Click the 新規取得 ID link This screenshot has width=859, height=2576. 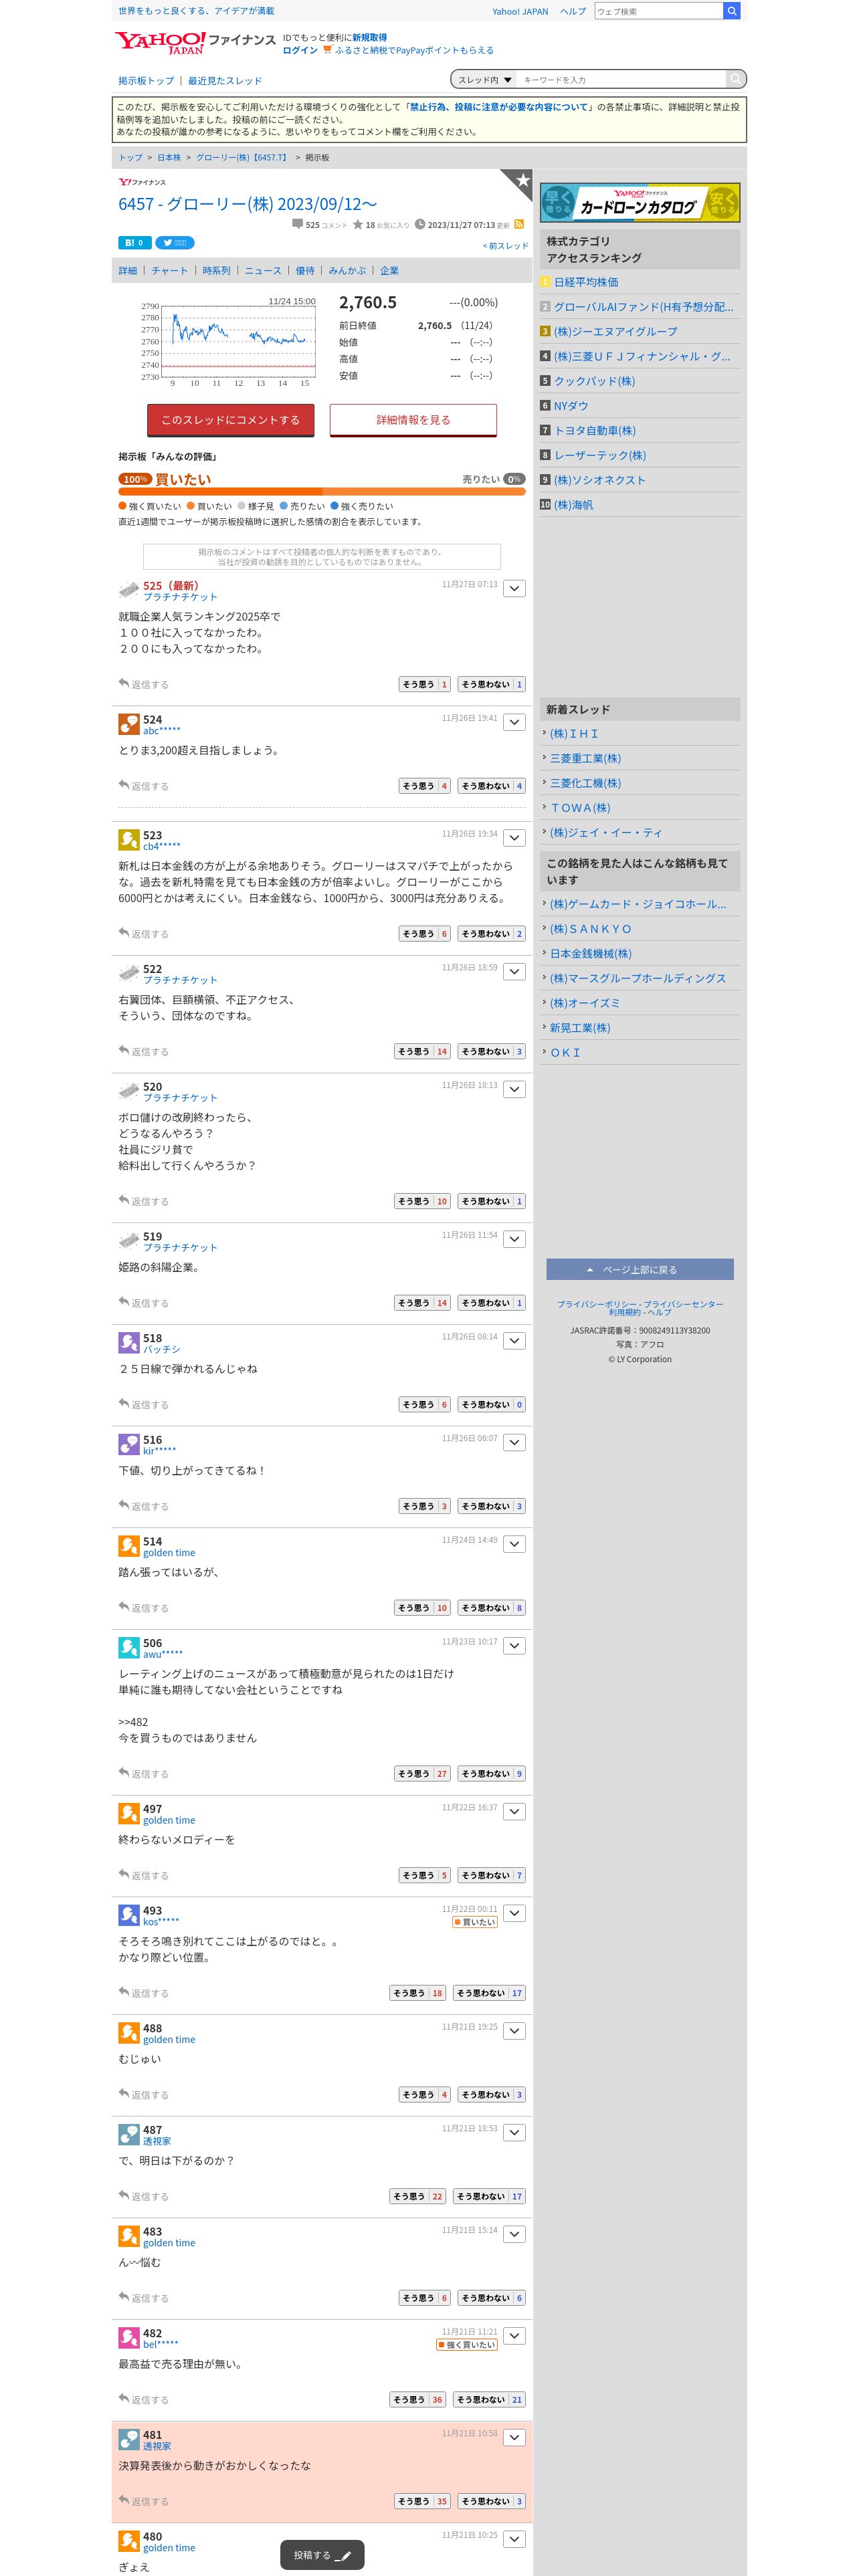point(370,37)
